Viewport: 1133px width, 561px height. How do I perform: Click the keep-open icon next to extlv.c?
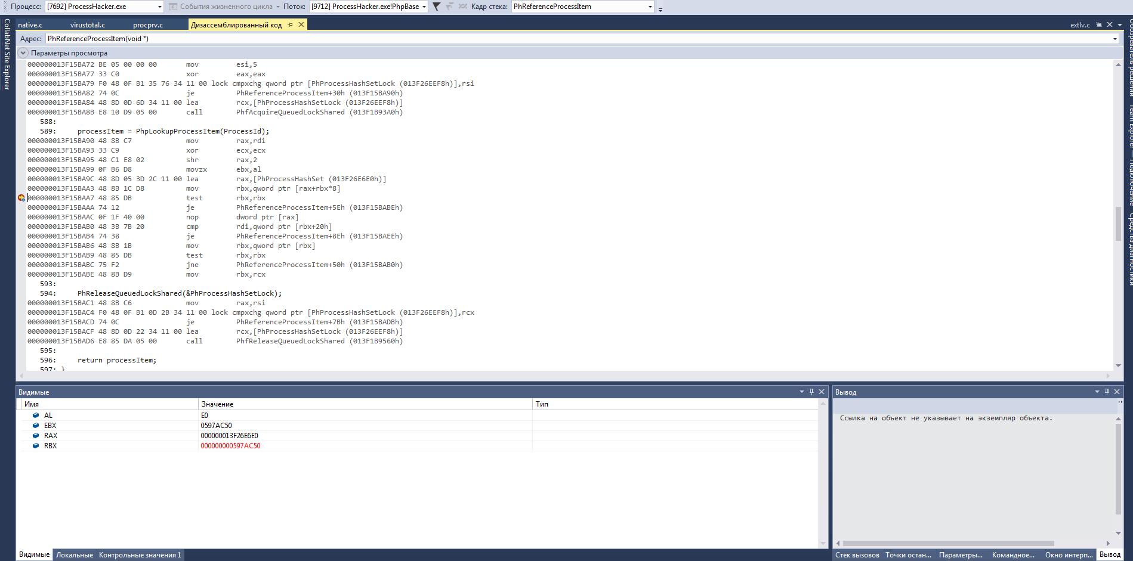1099,24
